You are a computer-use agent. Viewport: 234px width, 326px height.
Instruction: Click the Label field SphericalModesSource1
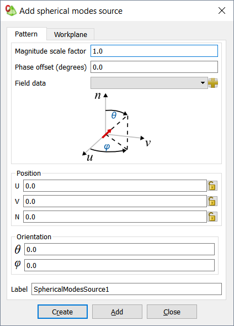126,289
